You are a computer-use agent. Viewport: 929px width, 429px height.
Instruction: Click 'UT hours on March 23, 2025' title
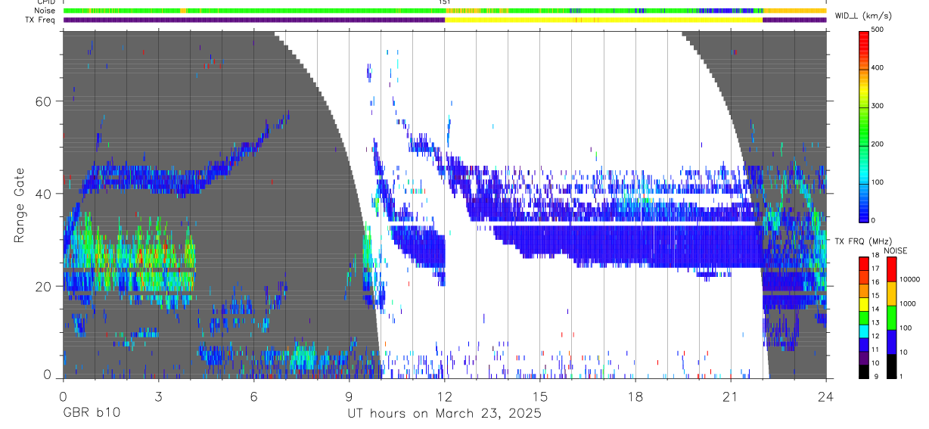click(444, 413)
